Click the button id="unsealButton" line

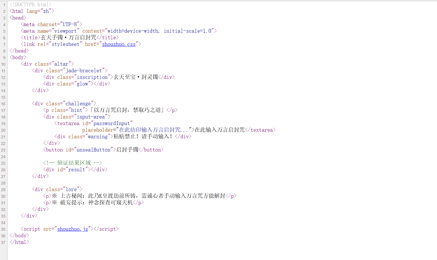click(103, 150)
